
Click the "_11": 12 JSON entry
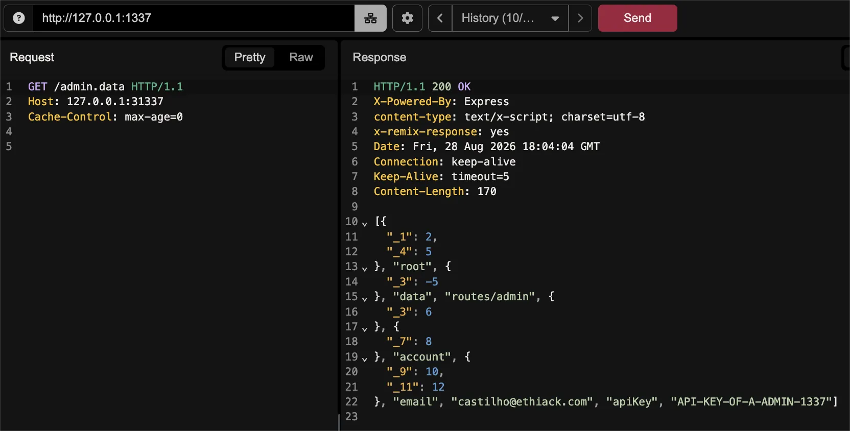coord(415,387)
